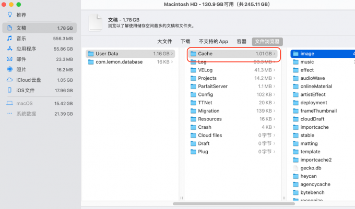Expand User Data folder chevron

tap(172, 54)
